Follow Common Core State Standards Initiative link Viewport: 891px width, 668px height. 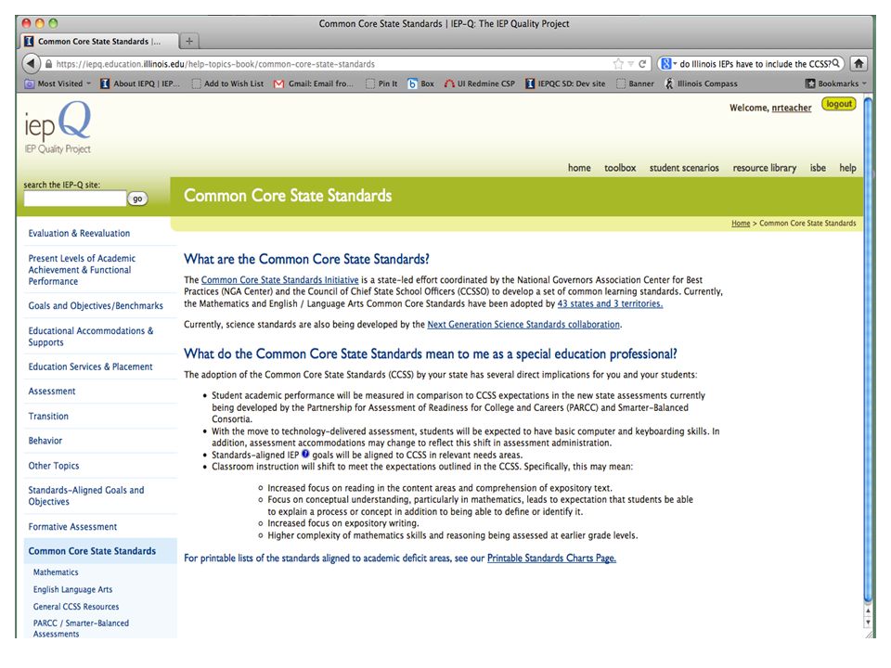click(x=279, y=279)
